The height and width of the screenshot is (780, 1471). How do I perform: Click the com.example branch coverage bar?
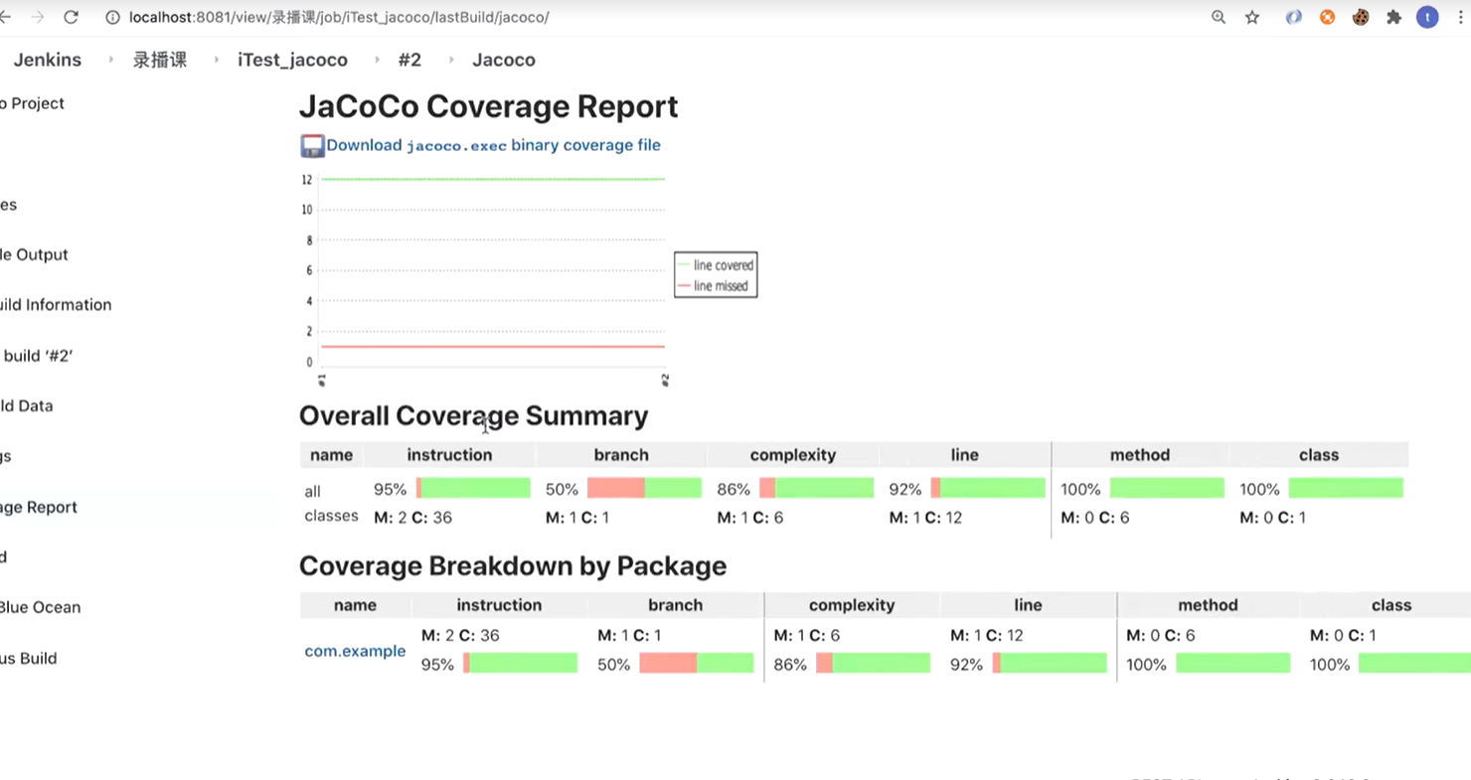pos(696,663)
